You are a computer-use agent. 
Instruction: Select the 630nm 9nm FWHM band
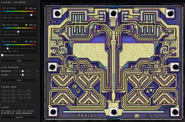click(x=25, y=98)
